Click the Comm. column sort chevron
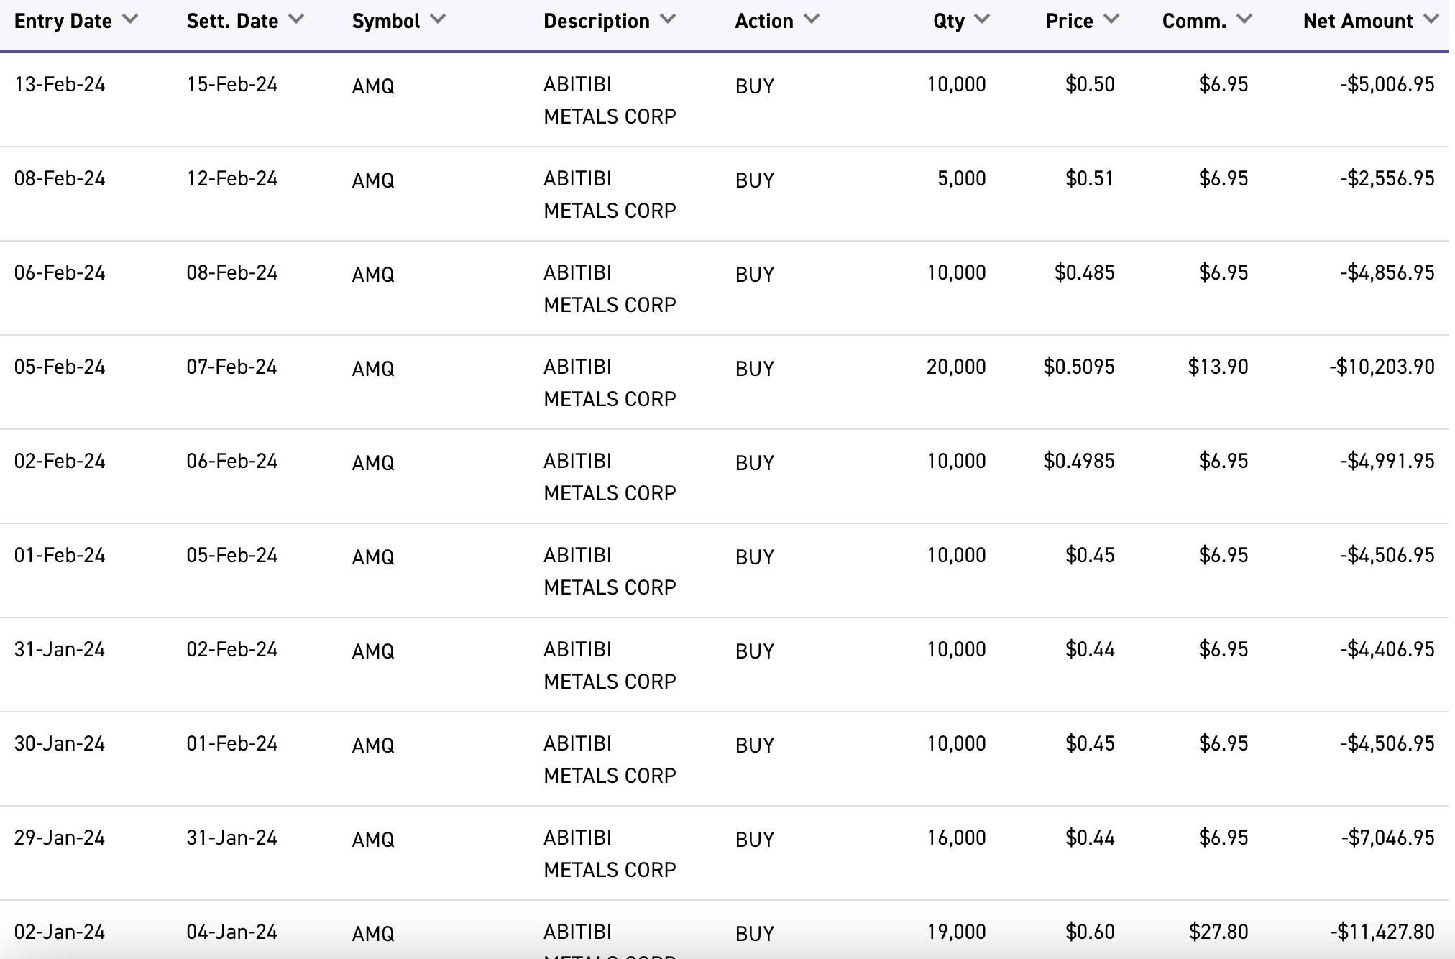Viewport: 1455px width, 959px height. pyautogui.click(x=1245, y=19)
